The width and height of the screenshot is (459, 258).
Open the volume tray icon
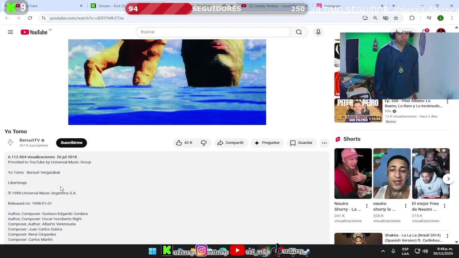point(425,251)
